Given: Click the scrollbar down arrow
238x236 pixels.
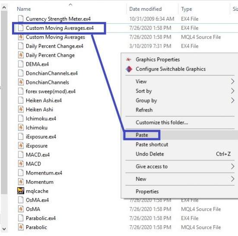Looking at the screenshot, I should [x=4, y=229].
